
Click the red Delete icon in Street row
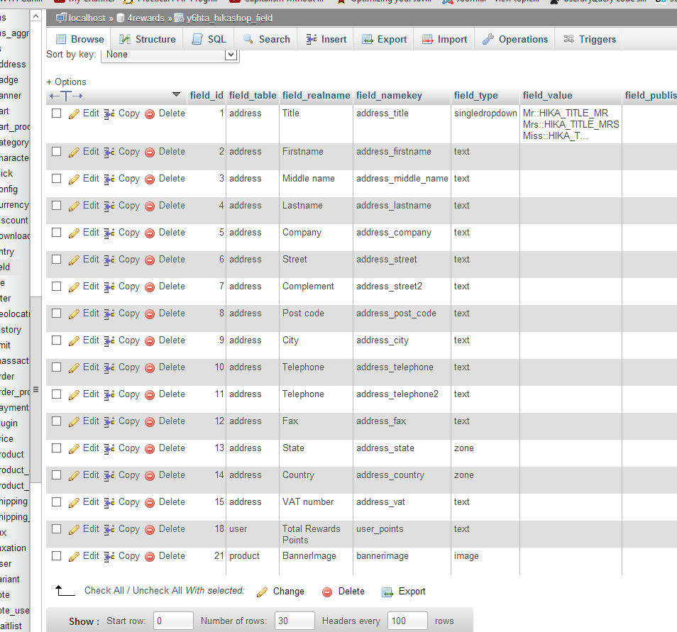pyautogui.click(x=150, y=260)
